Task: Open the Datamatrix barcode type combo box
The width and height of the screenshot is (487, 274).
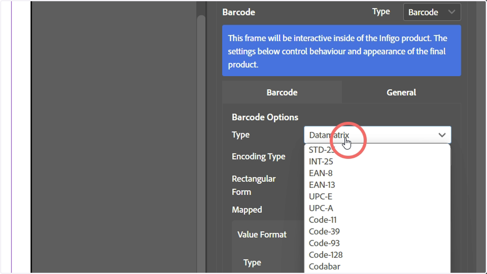Action: pos(377,135)
